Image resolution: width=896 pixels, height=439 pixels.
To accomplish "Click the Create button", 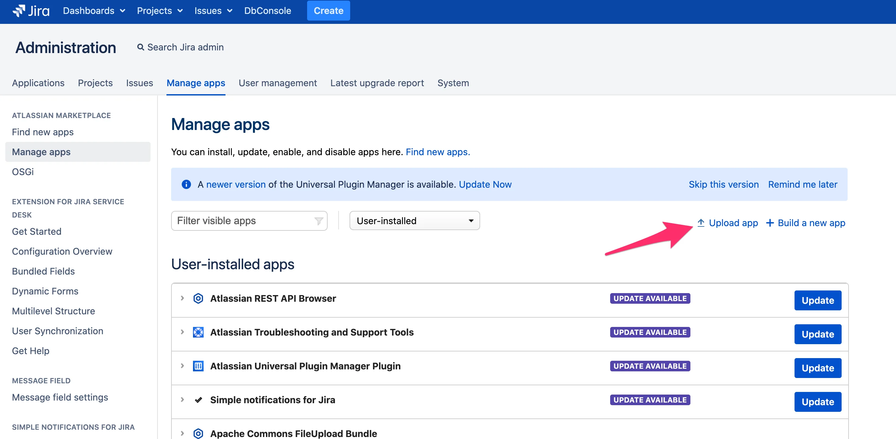I will pyautogui.click(x=328, y=11).
